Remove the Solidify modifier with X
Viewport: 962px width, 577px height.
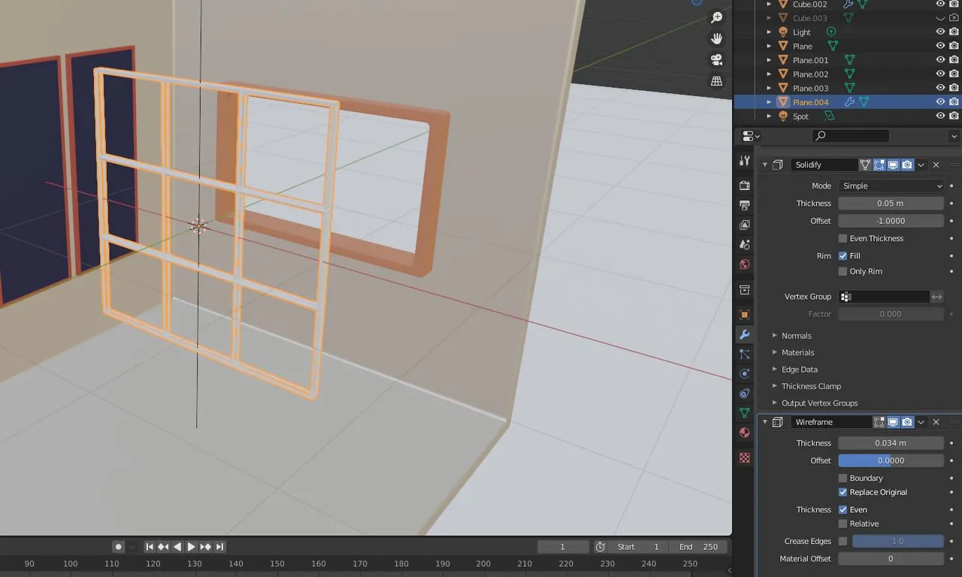936,165
